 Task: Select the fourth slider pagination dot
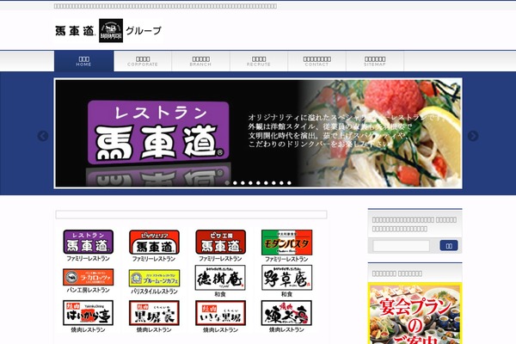250,183
